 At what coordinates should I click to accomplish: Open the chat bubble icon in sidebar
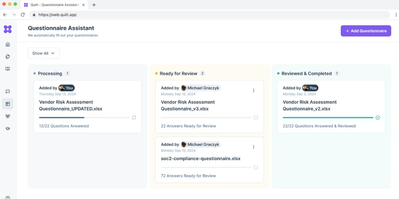[8, 92]
